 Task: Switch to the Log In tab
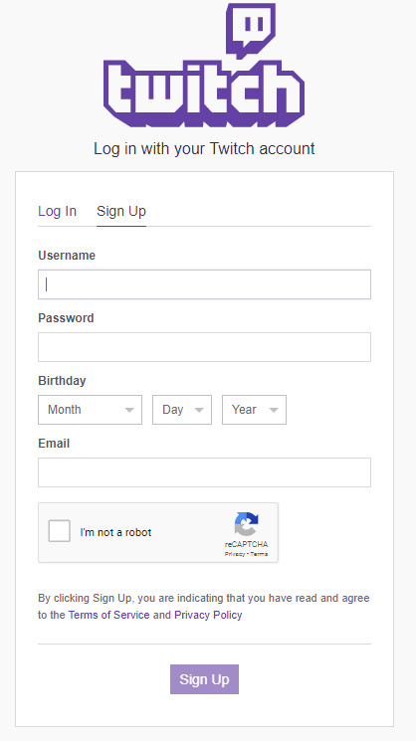tap(57, 211)
